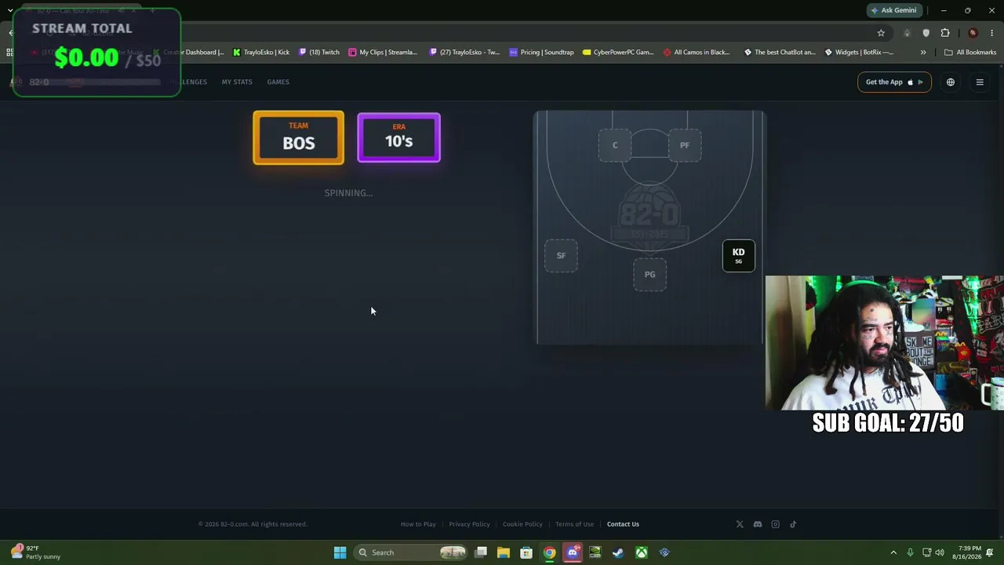Select the C position slot
Screen dimensions: 1004x565
click(615, 145)
